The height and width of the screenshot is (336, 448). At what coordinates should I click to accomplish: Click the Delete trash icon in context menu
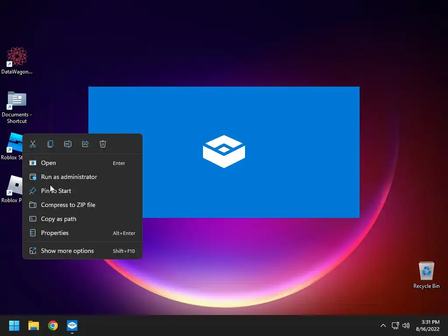103,144
